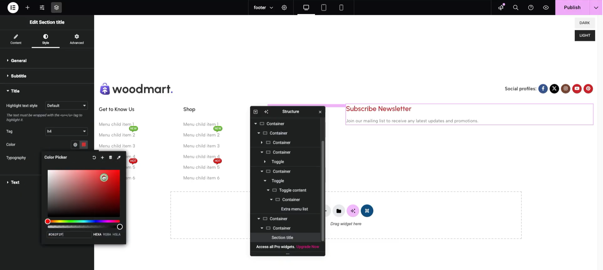
Task: Click the hex color input field
Action: [x=69, y=234]
